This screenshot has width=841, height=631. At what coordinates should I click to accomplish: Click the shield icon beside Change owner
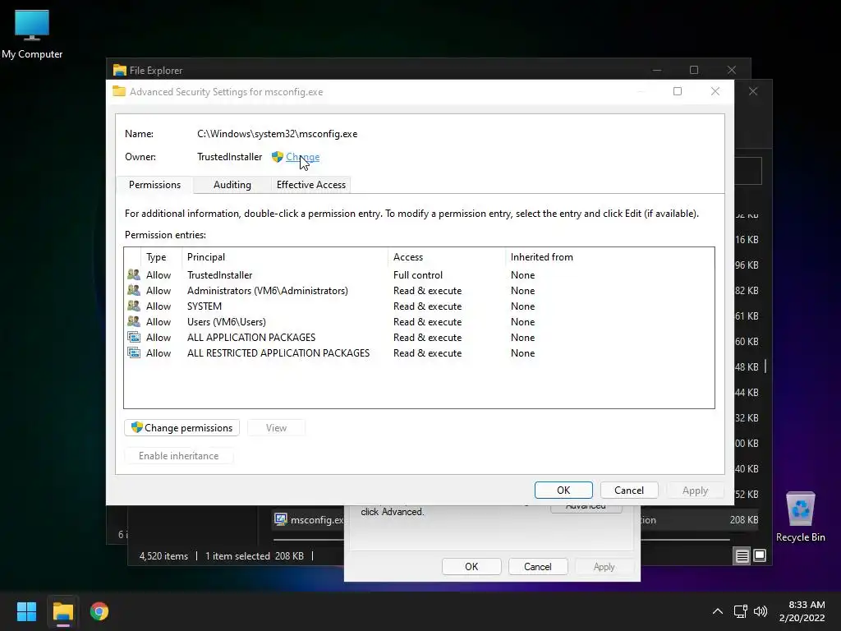click(278, 157)
